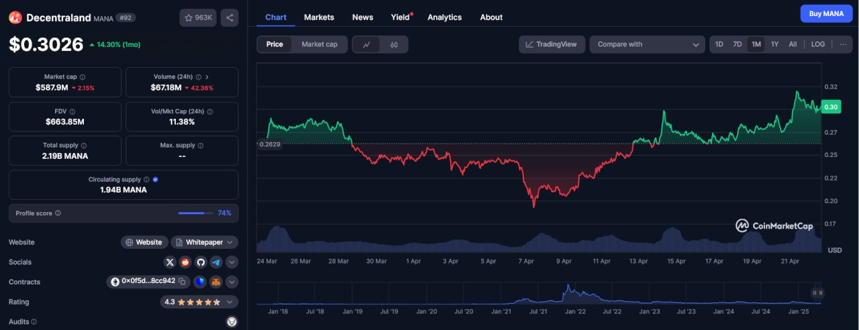Switch to candlestick chart view

pyautogui.click(x=394, y=45)
